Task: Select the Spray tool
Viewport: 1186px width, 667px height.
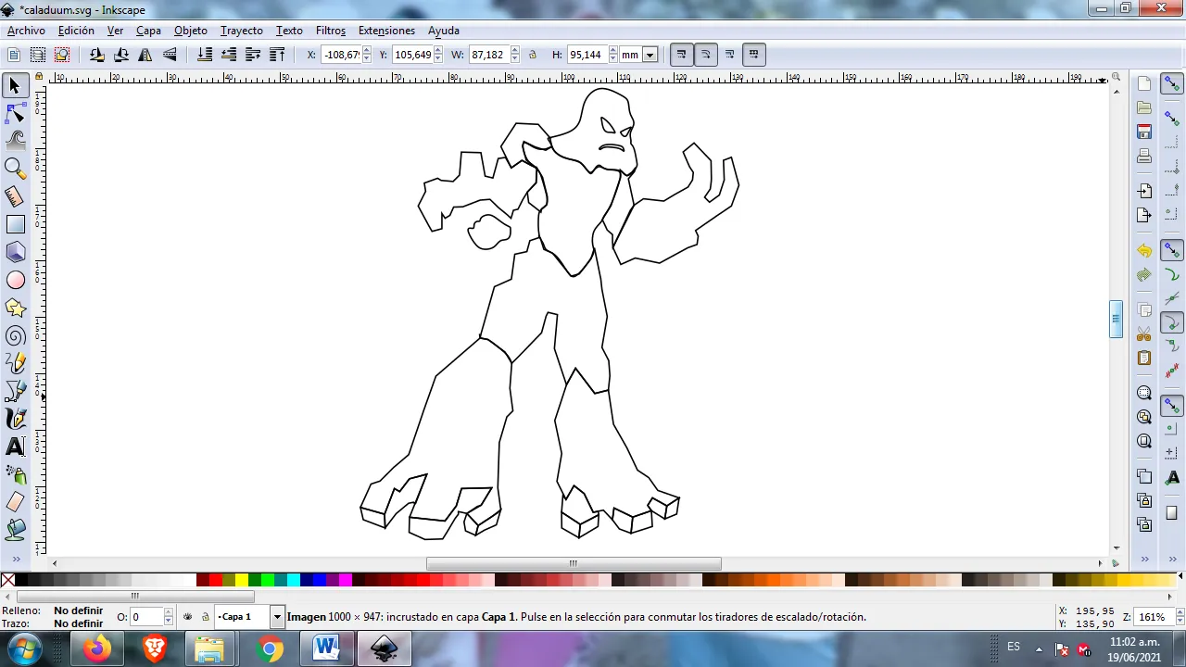Action: (x=15, y=474)
